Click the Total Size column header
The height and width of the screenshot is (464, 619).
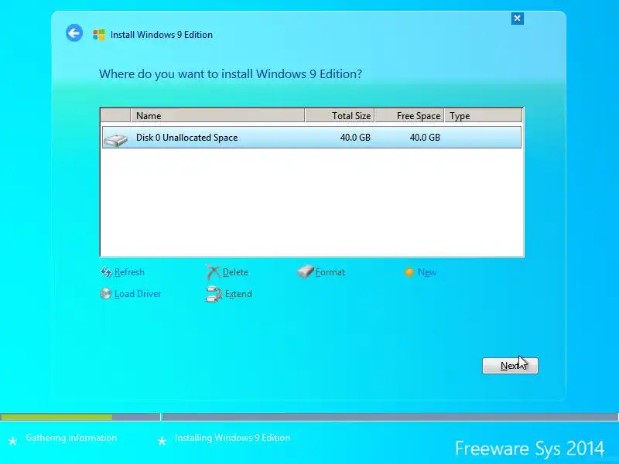(x=340, y=115)
